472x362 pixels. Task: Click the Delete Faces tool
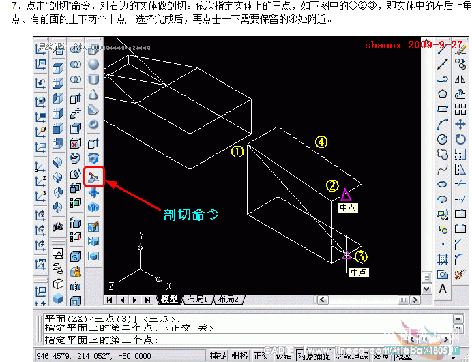[76, 143]
